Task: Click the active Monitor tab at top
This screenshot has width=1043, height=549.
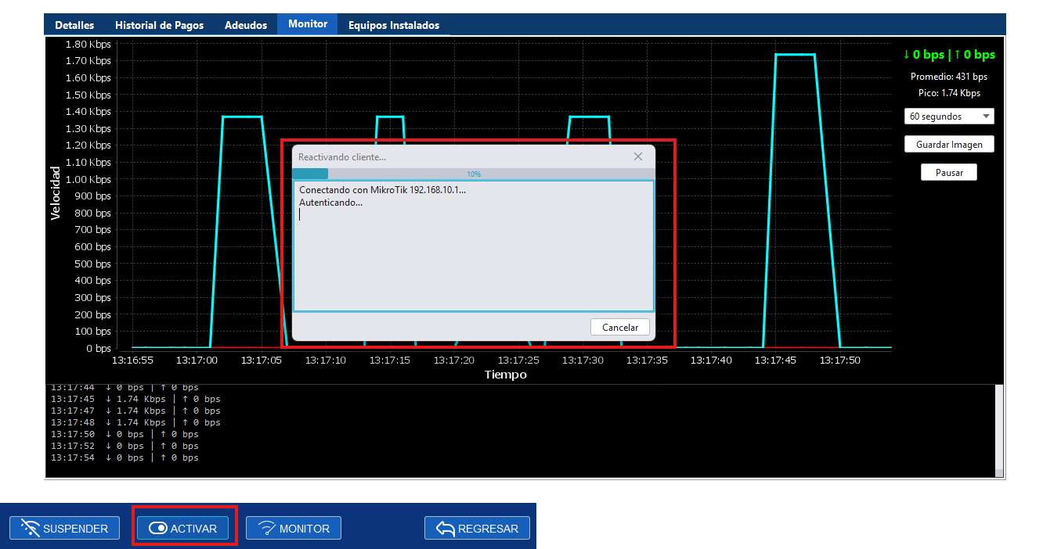Action: (308, 24)
